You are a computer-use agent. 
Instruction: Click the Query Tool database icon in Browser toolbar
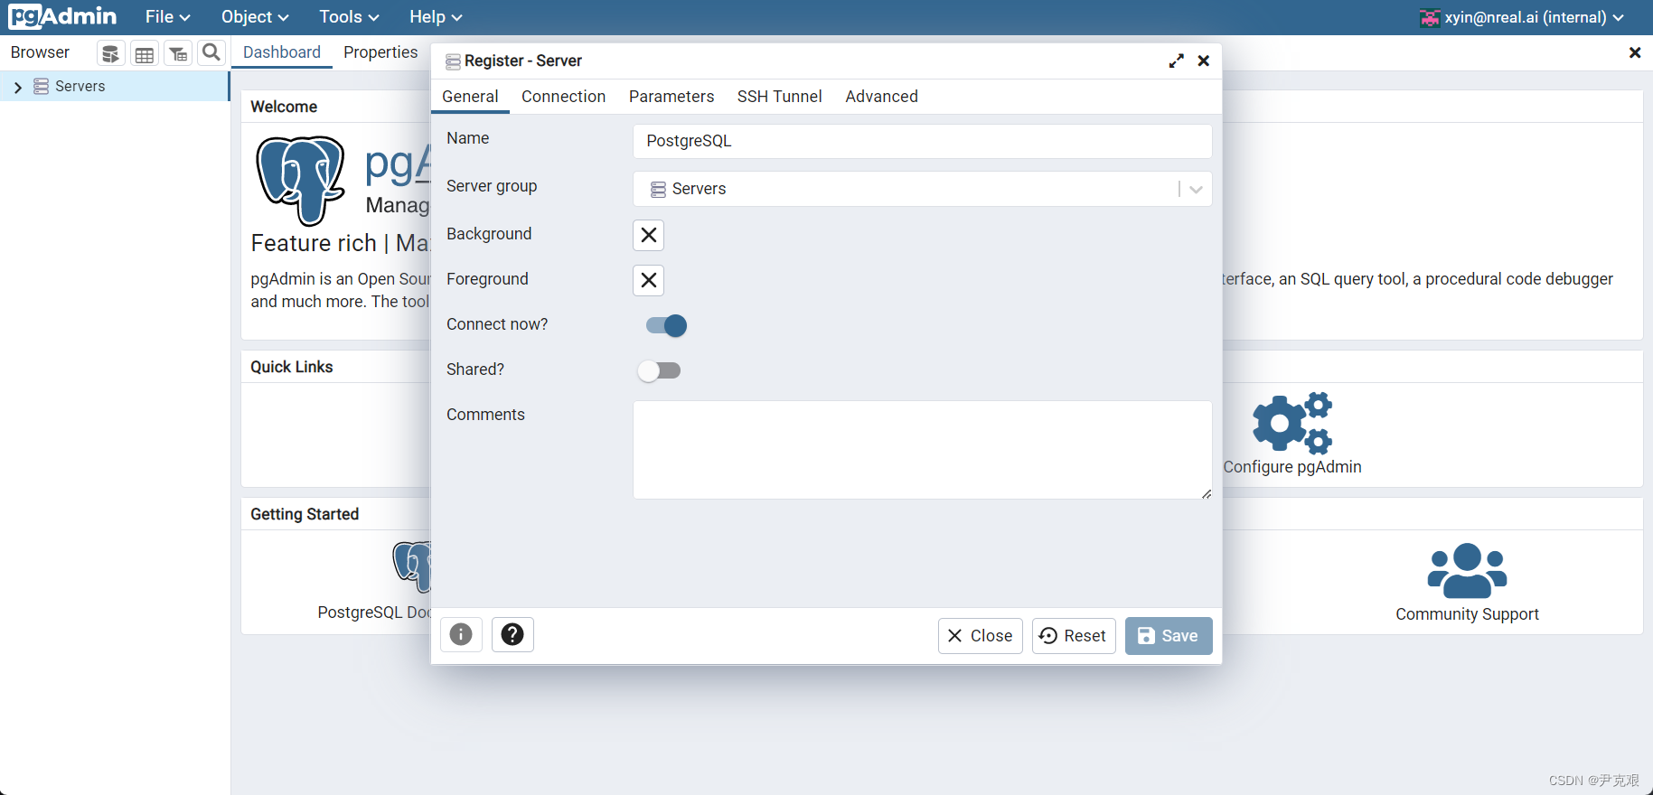click(110, 53)
